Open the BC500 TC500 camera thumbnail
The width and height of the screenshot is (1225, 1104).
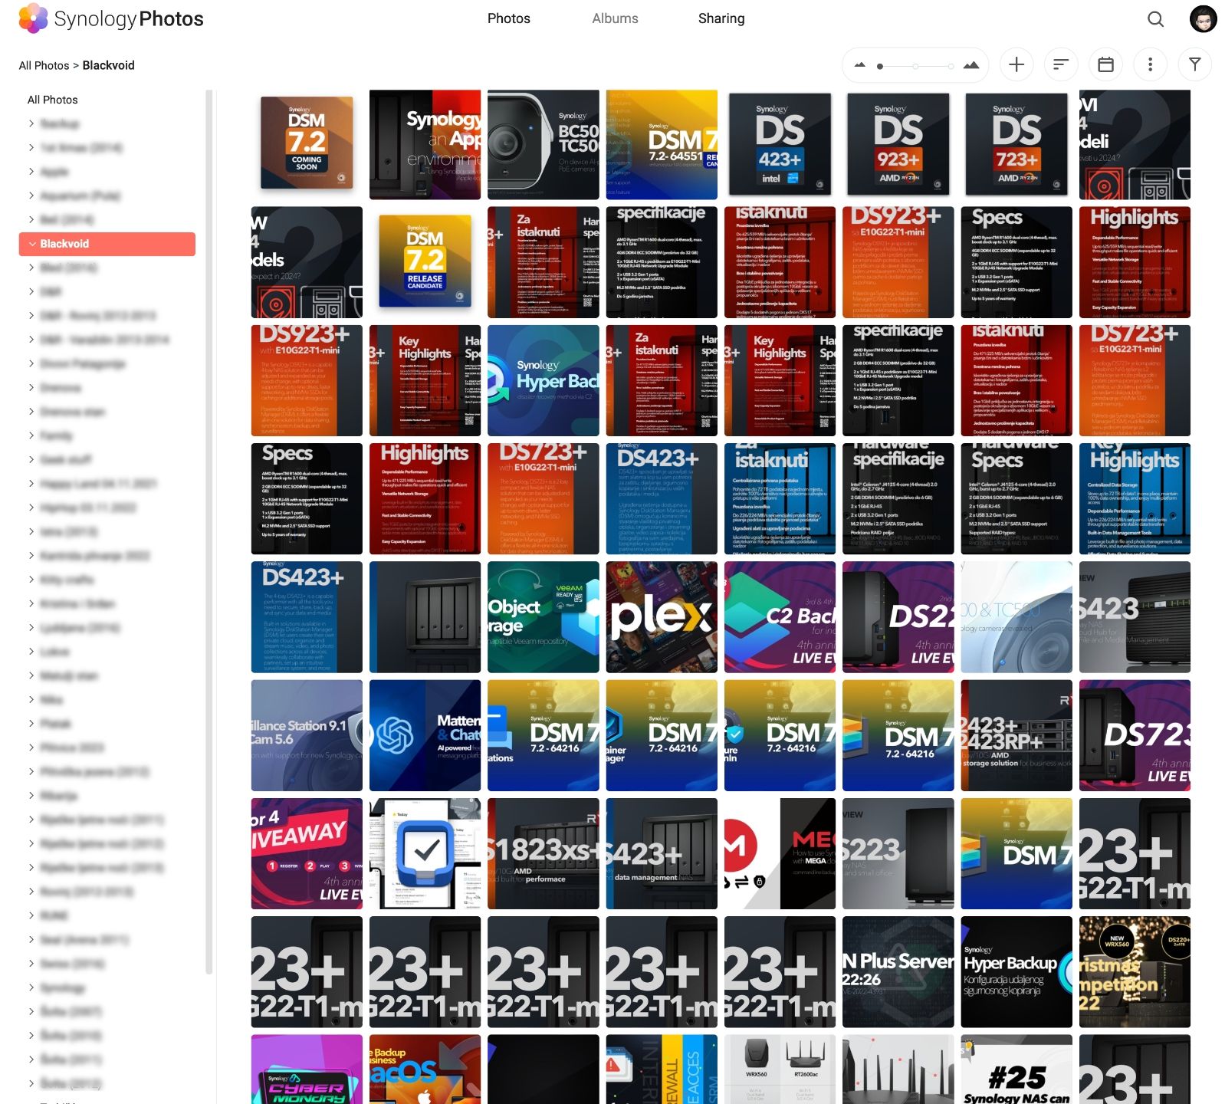pos(543,145)
